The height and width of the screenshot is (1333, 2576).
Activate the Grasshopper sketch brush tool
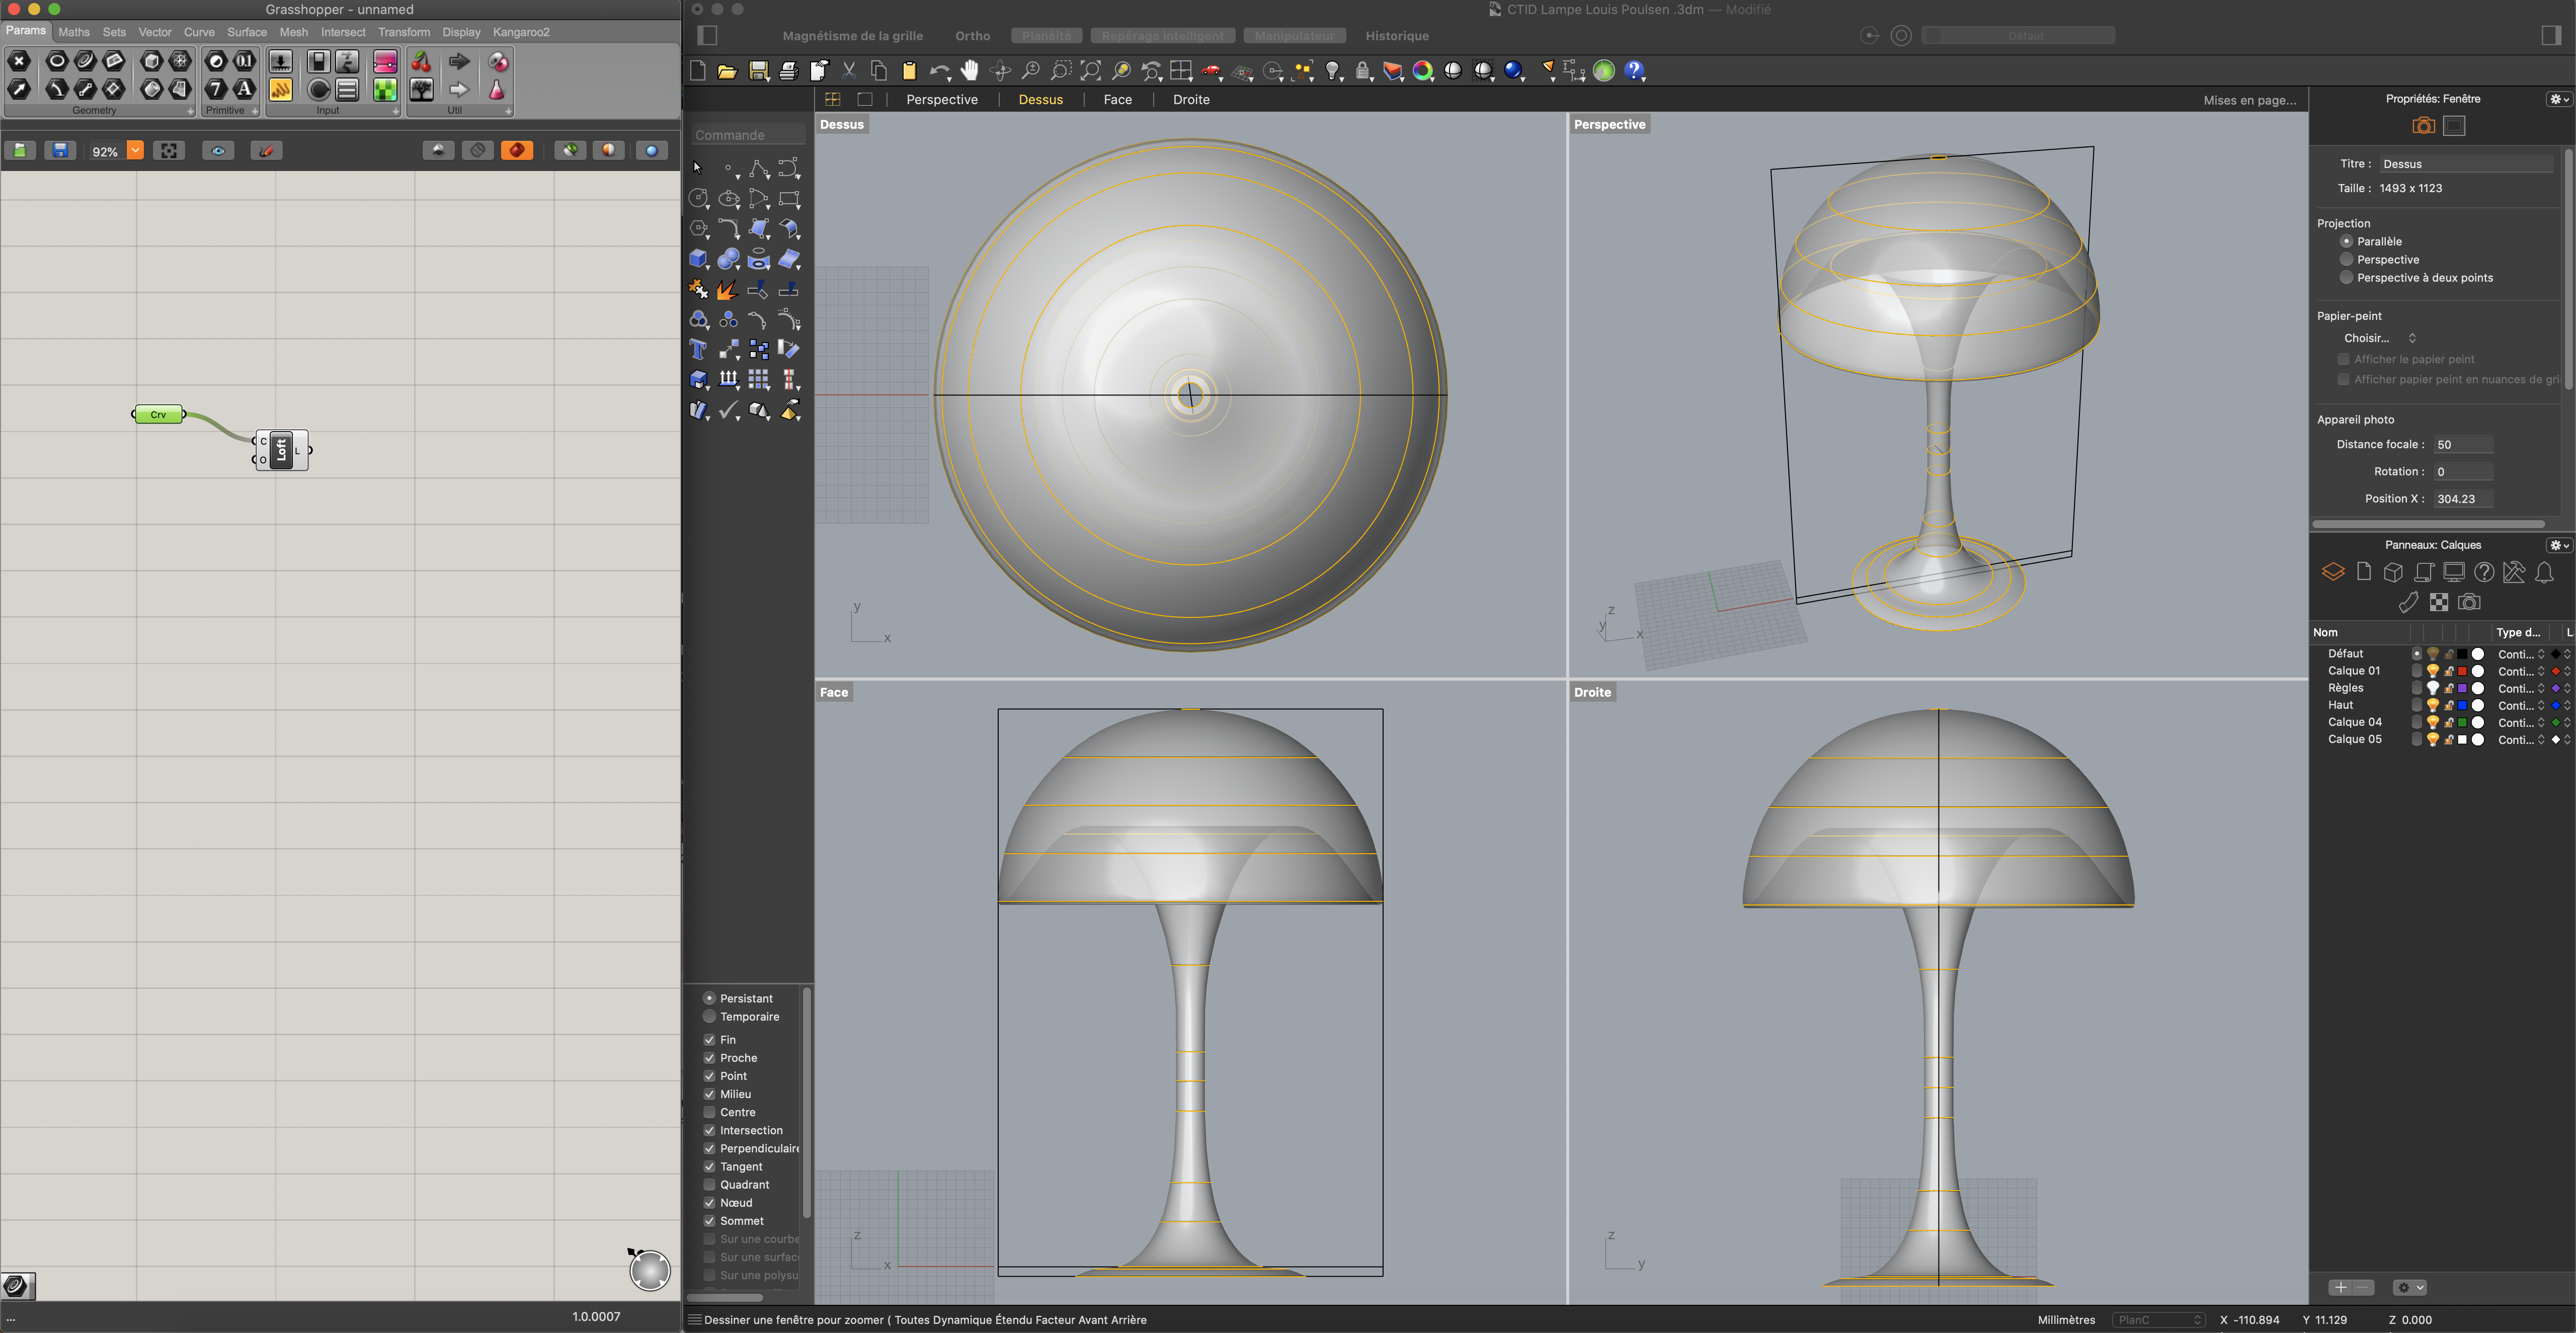(x=266, y=150)
